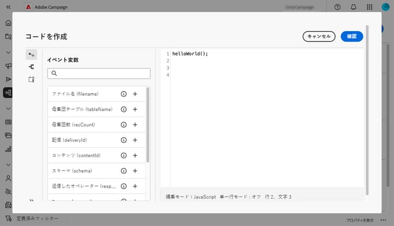Click line number 3 in the code editor

(168, 68)
